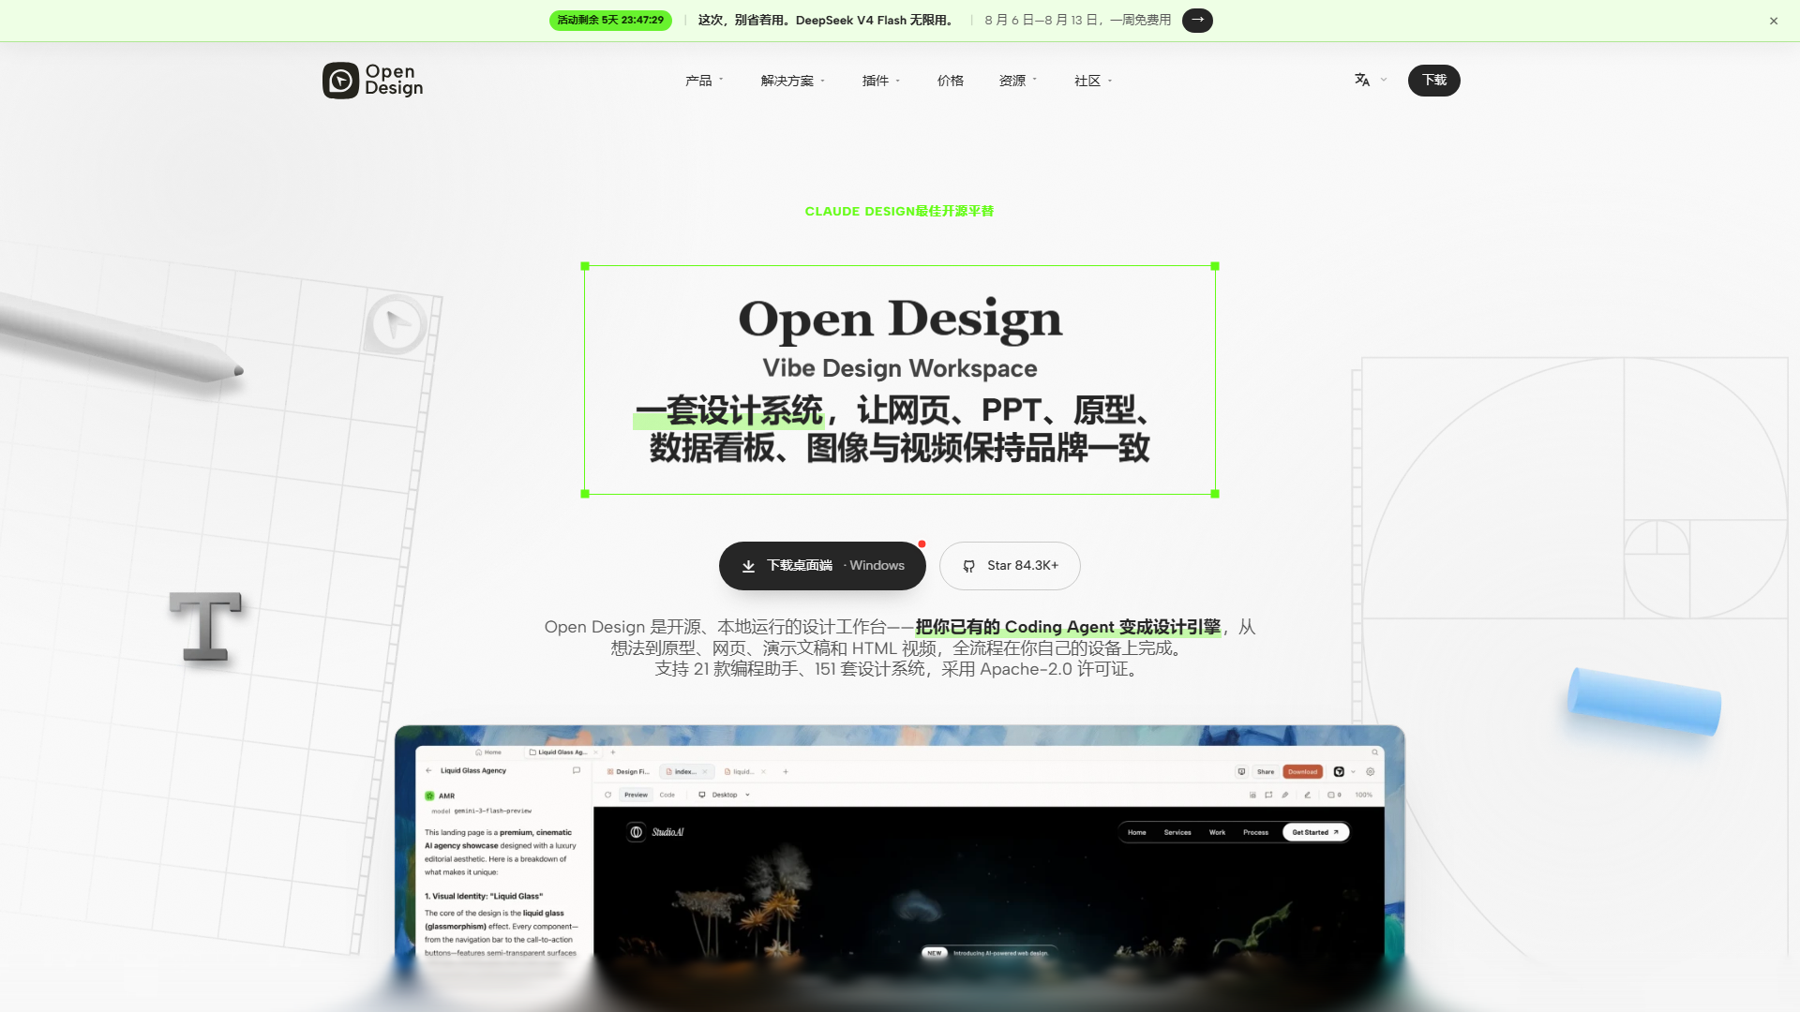1800x1012 pixels.
Task: Click the arrow button in promo banner
Action: 1197,20
